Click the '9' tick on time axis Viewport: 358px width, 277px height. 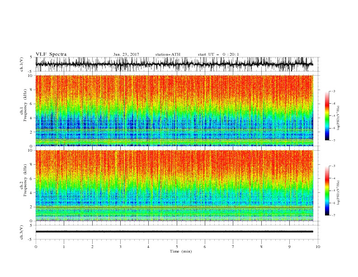point(289,247)
